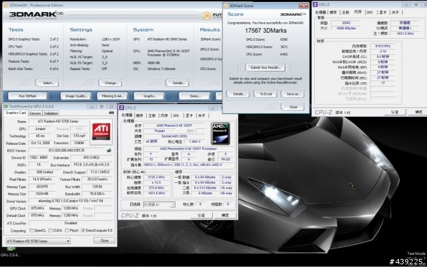Click the CPU-Z title bar icon in middle window
Image resolution: width=427 pixels, height=267 pixels.
coord(121,108)
